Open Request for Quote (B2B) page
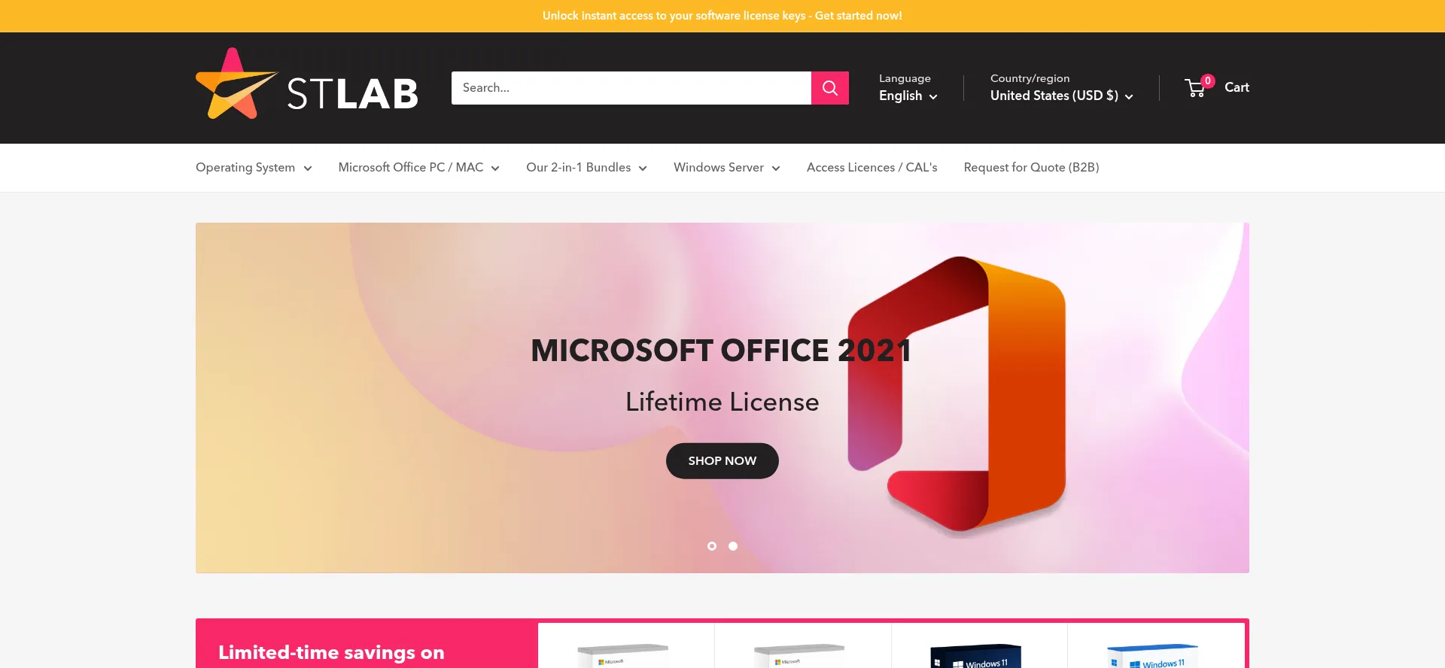 click(x=1031, y=168)
